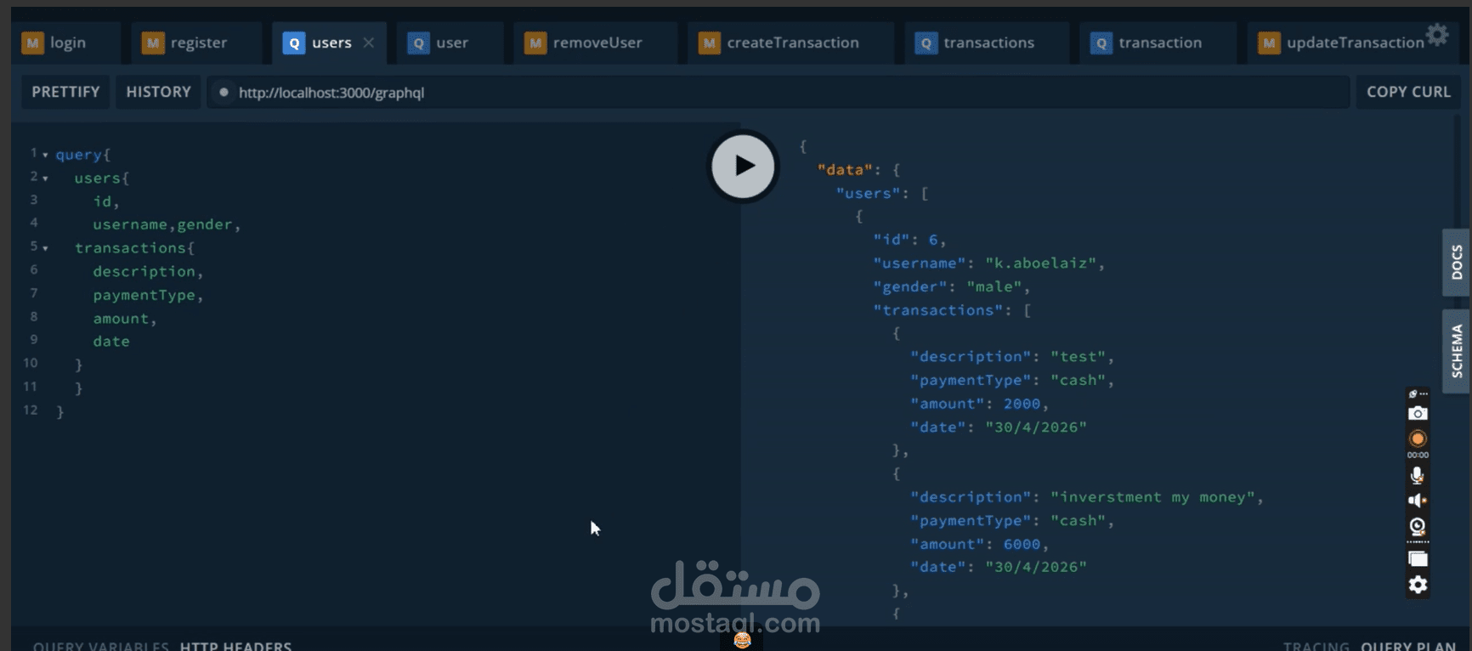The image size is (1472, 651).
Task: Click the M icon on the removeUser tab
Action: [535, 42]
